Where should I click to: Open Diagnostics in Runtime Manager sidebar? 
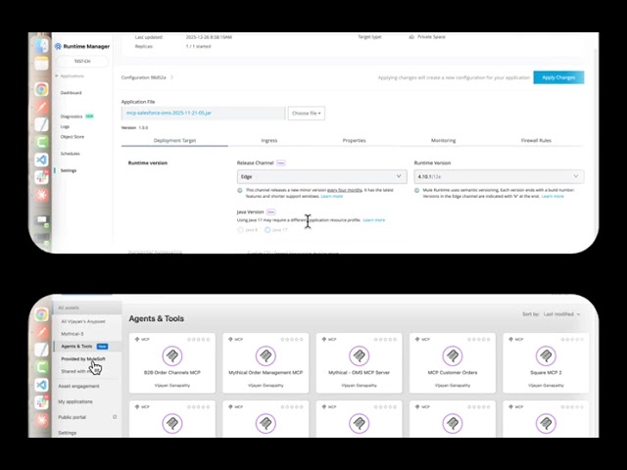72,117
